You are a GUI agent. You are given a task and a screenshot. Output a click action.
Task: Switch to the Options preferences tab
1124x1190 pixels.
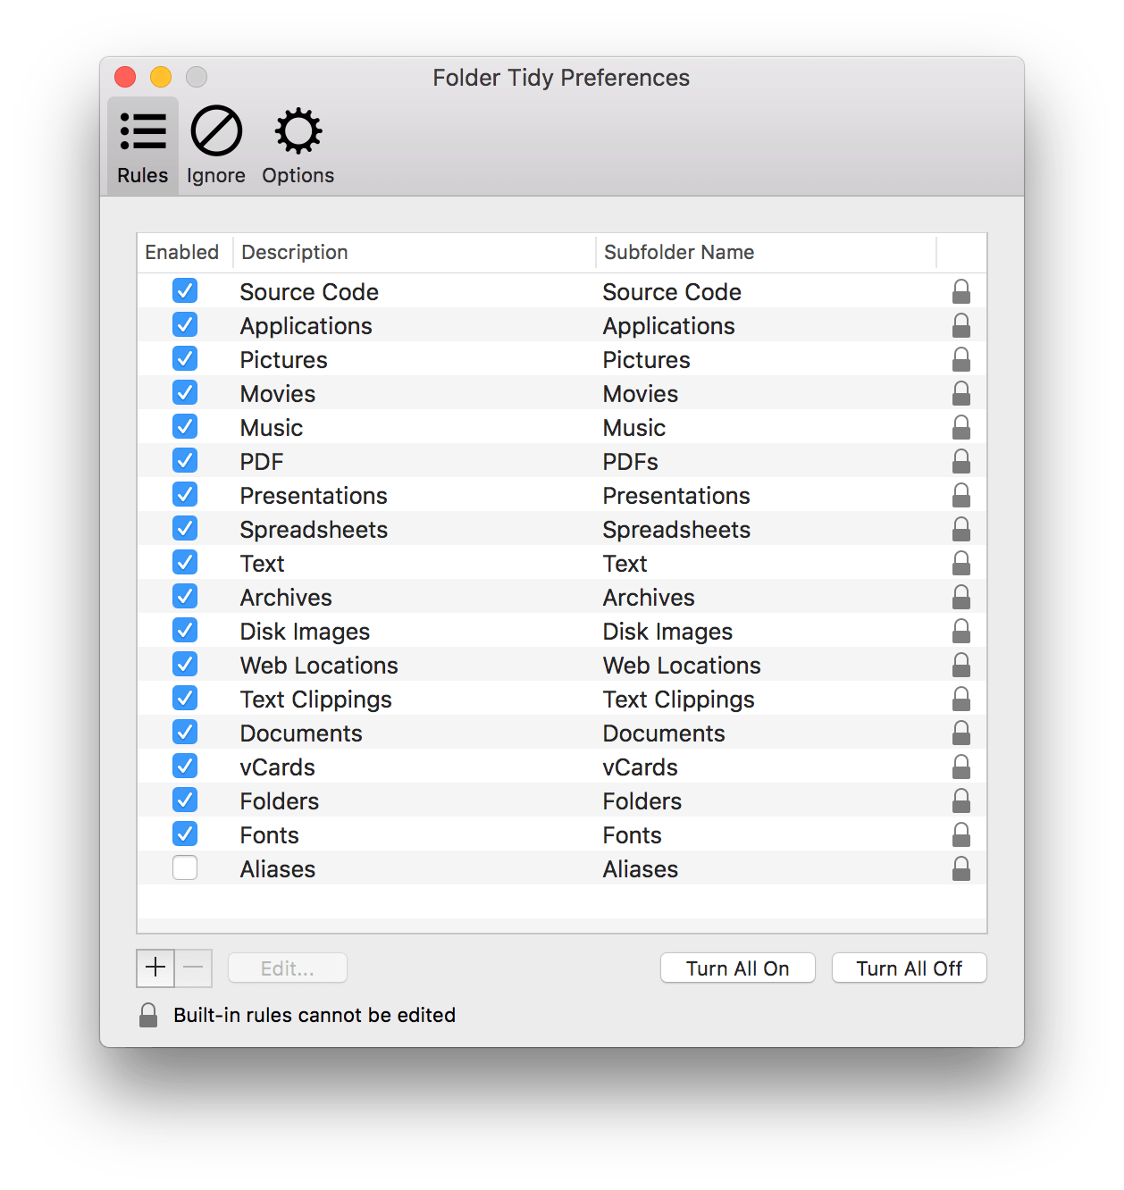(298, 145)
